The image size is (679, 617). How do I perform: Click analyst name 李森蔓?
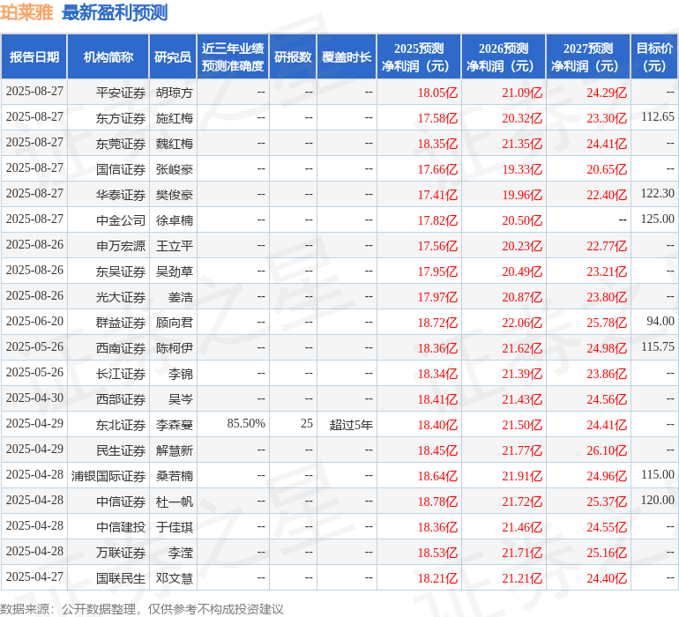175,425
